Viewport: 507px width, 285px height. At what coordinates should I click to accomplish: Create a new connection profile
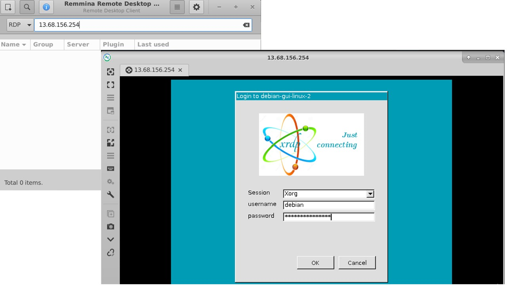coord(8,7)
